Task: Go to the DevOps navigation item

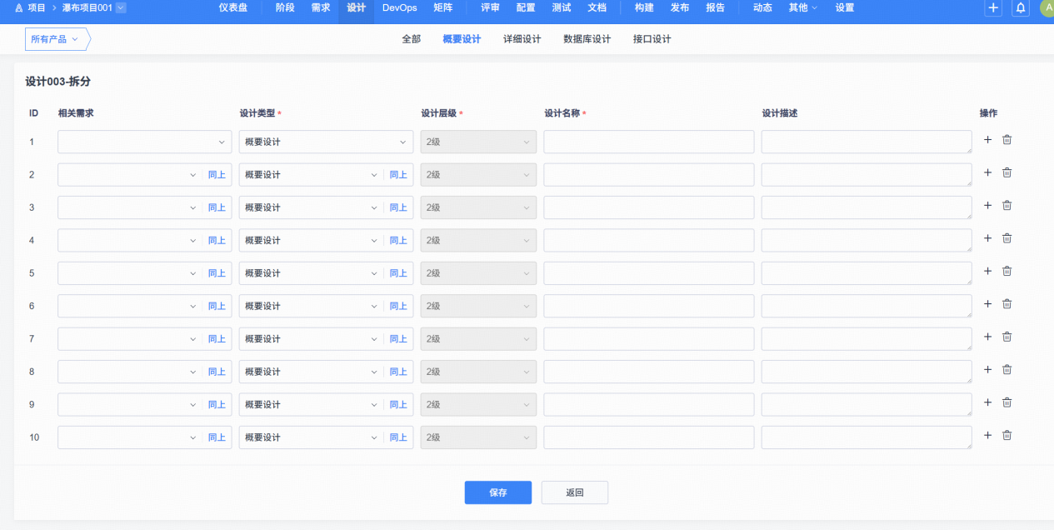Action: point(399,7)
